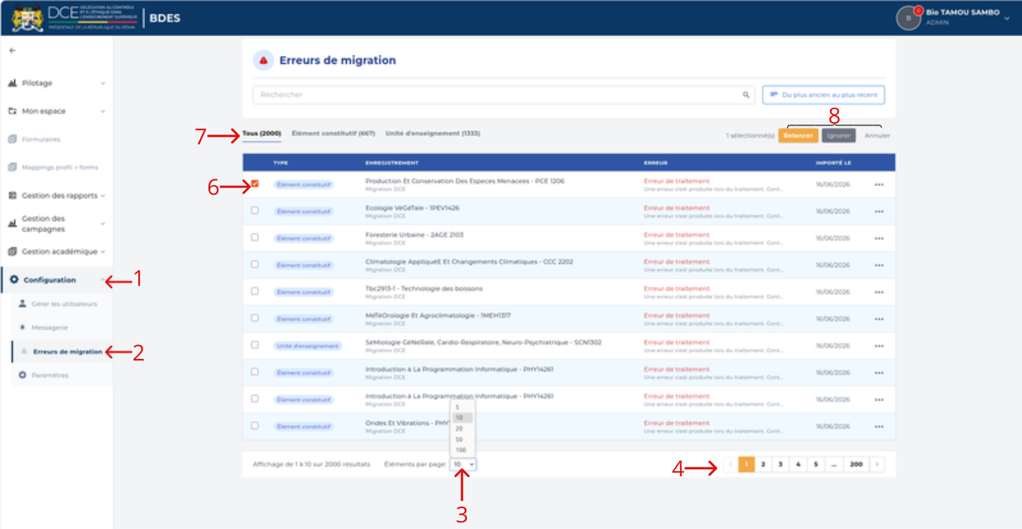1022x529 pixels.
Task: Check the SéMiologie GéNéRale row checkbox
Action: 255,345
